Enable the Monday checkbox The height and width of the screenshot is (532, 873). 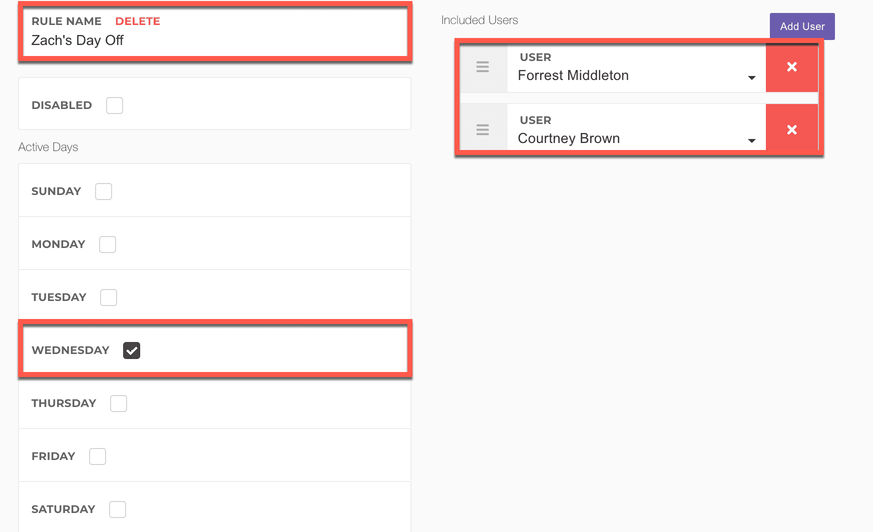pos(108,244)
